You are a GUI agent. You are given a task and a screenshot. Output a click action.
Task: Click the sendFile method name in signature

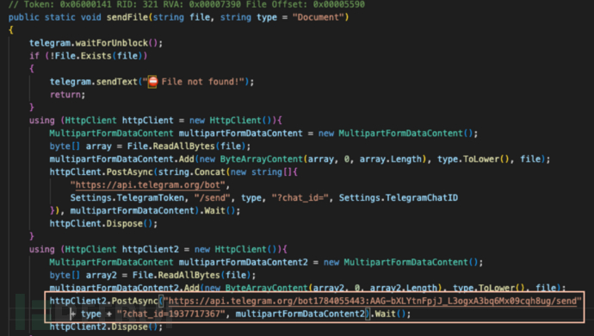127,17
